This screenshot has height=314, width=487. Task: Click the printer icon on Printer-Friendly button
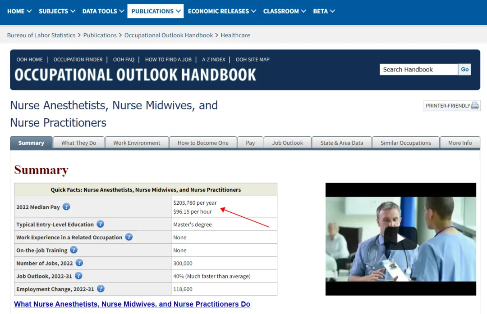click(x=474, y=106)
